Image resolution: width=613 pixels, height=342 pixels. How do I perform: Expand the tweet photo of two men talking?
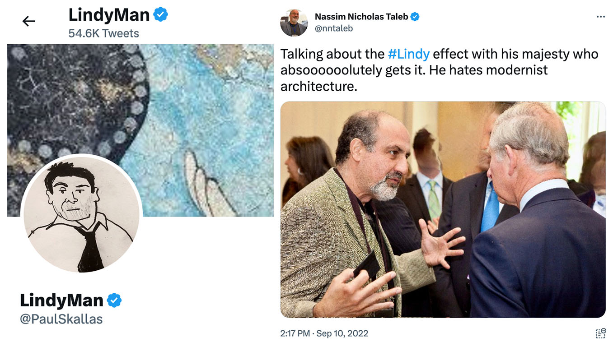pos(443,209)
